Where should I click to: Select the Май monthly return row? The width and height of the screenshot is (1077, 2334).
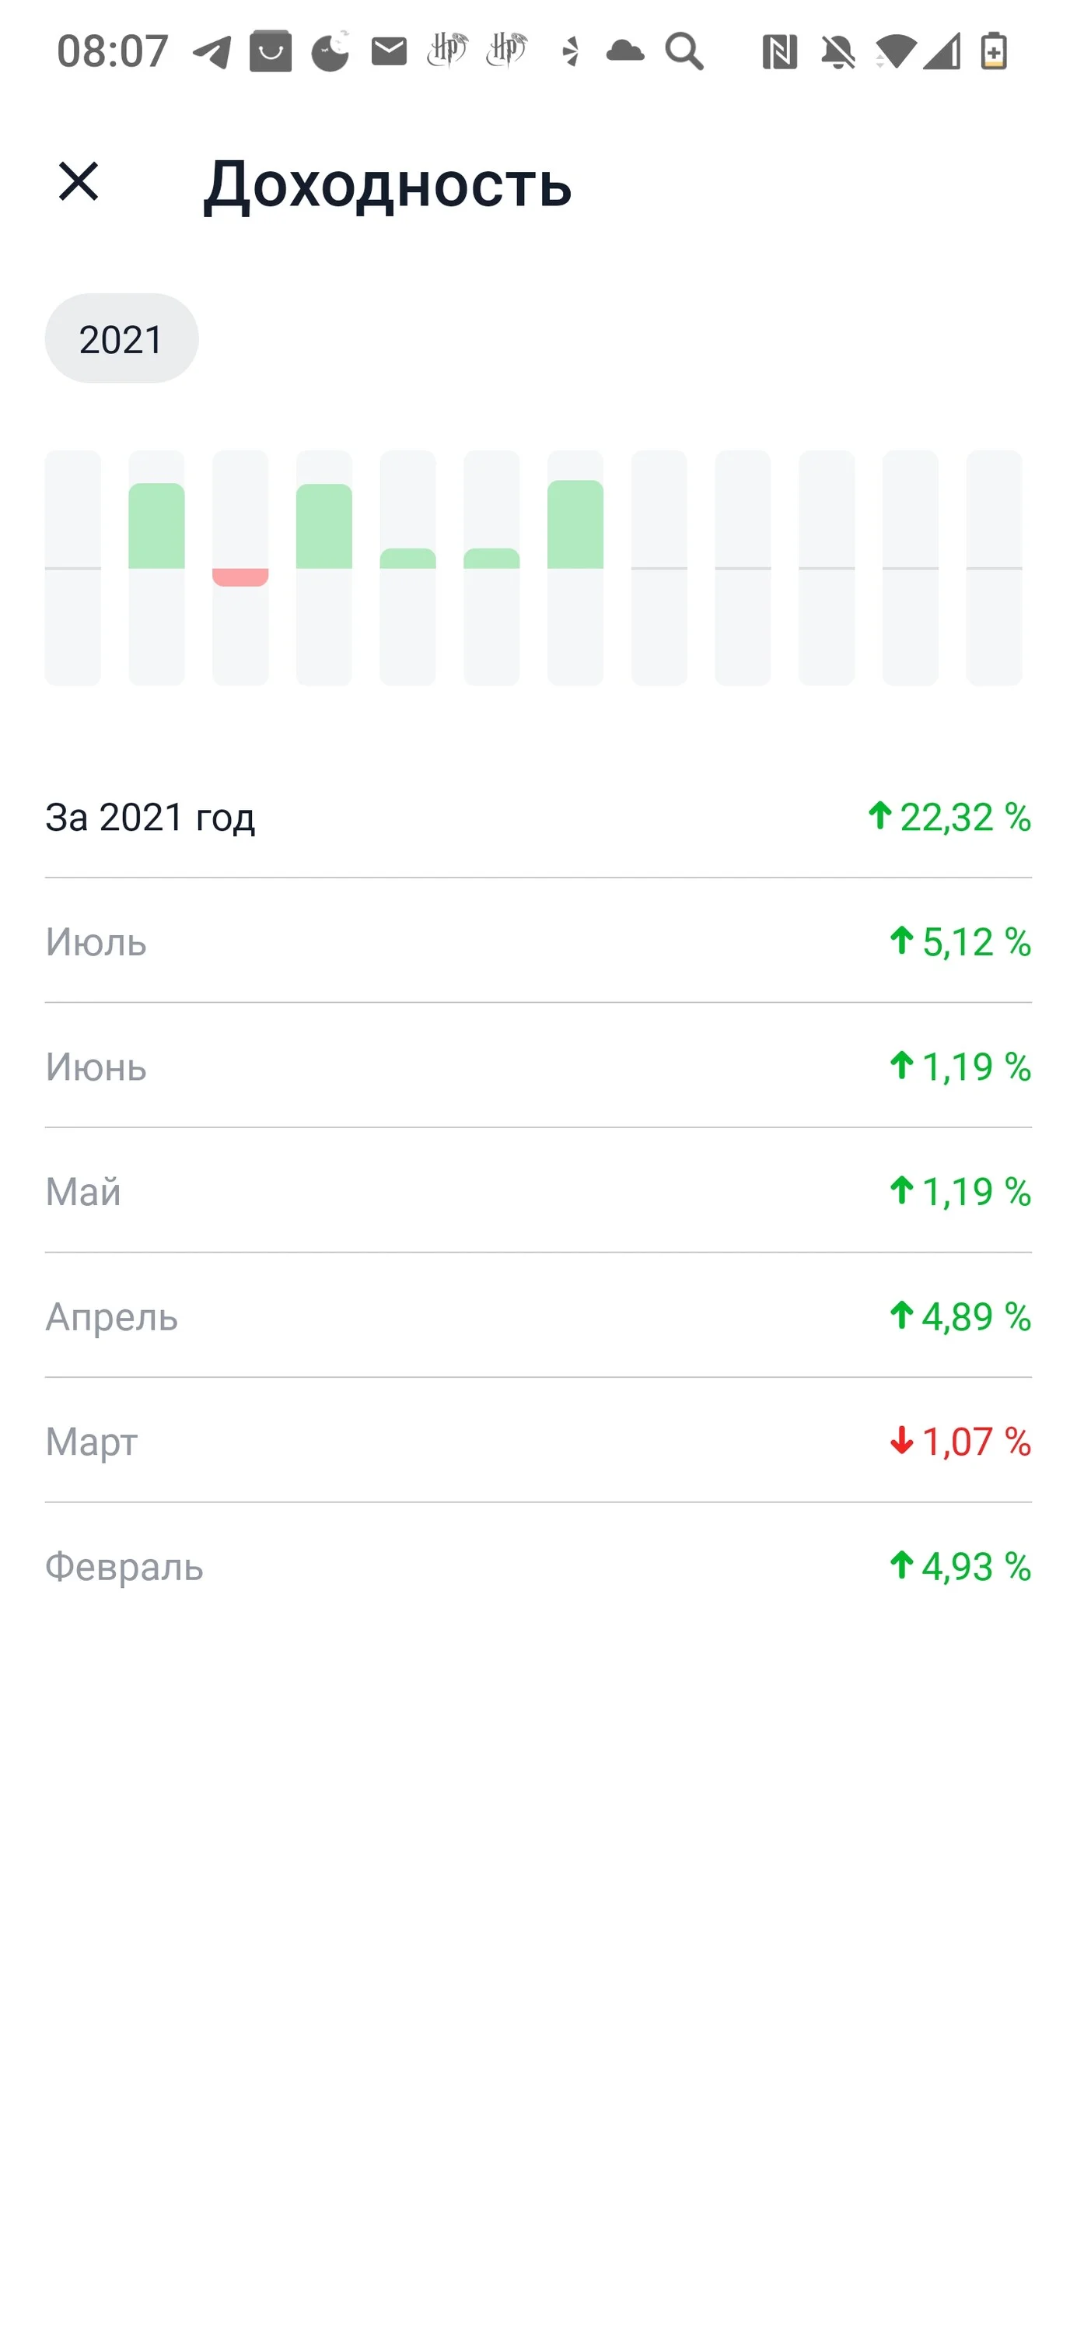click(x=538, y=1191)
